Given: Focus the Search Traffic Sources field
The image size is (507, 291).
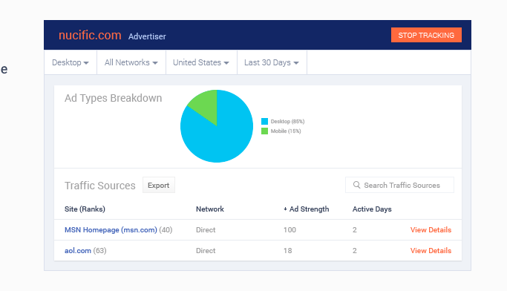Looking at the screenshot, I should click(399, 185).
